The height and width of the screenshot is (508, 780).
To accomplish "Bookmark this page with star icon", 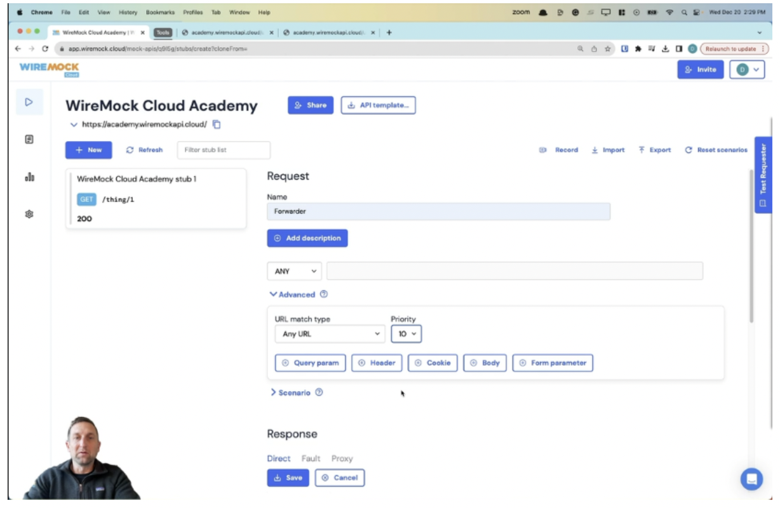I will tap(608, 49).
